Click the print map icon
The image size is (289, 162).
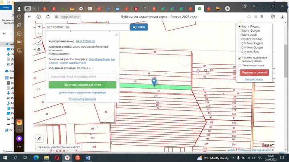pos(39,49)
